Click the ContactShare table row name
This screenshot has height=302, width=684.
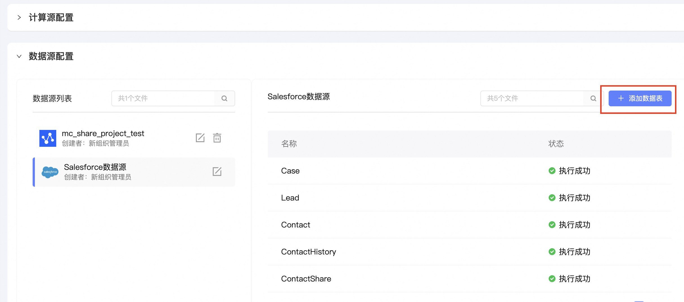306,279
